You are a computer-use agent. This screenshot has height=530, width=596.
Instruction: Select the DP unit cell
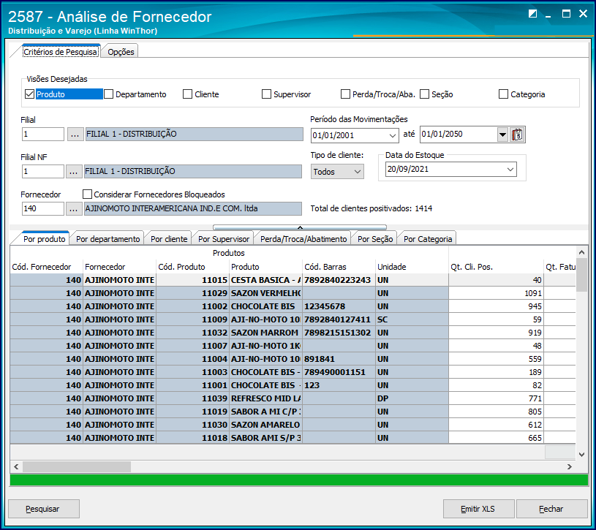(412, 398)
